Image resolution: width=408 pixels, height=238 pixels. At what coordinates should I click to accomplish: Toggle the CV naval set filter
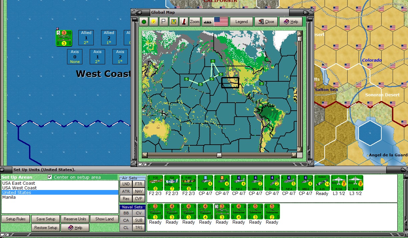point(139,213)
